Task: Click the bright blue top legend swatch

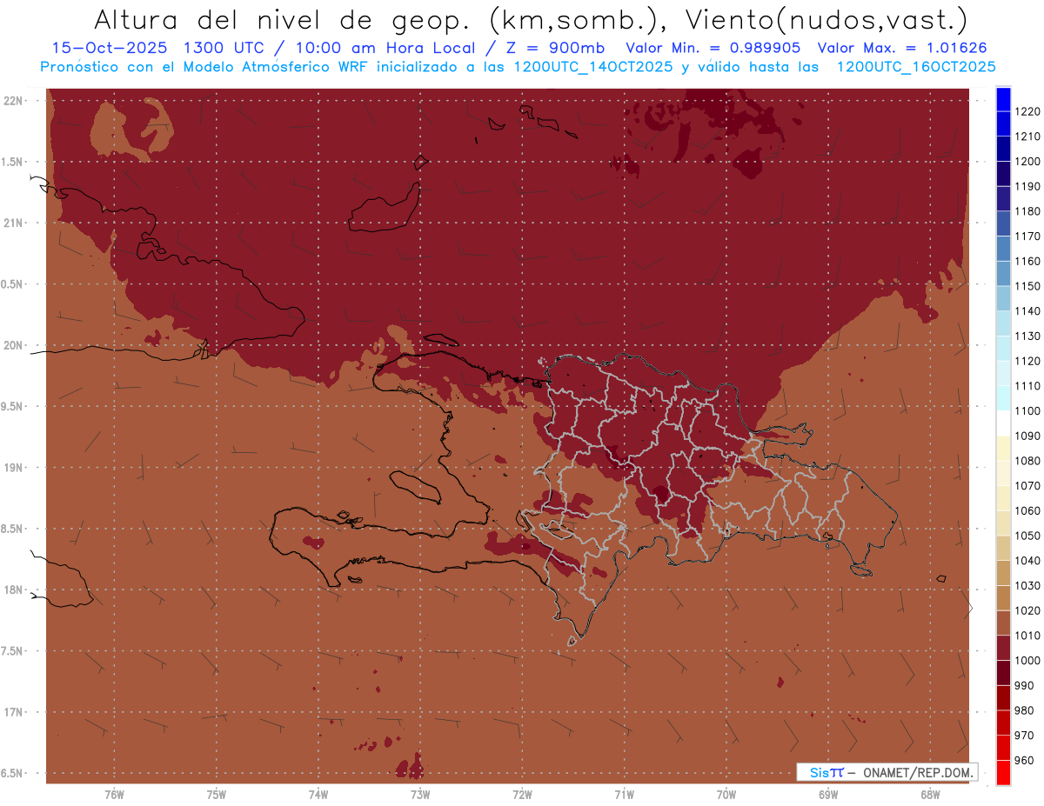Action: 1003,98
